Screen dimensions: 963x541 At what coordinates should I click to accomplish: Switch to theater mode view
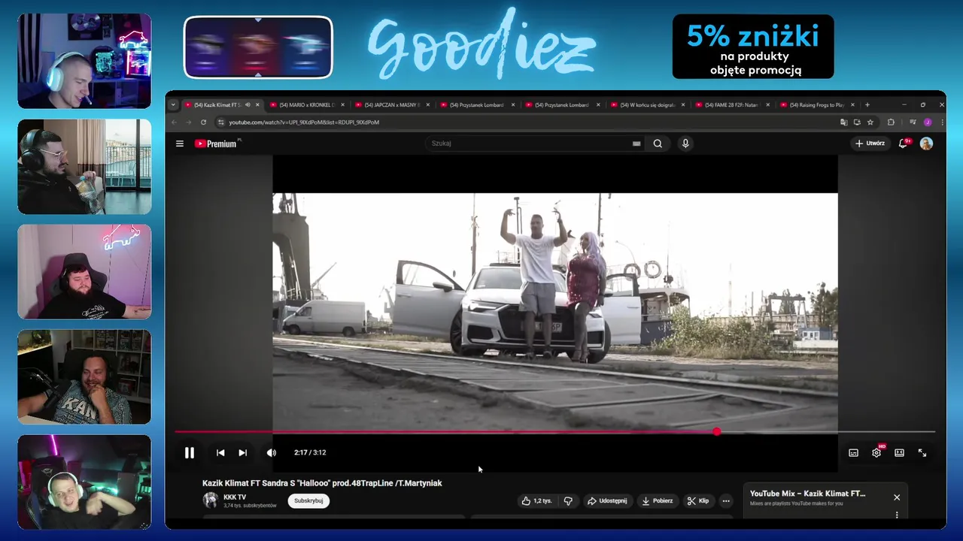(x=899, y=453)
